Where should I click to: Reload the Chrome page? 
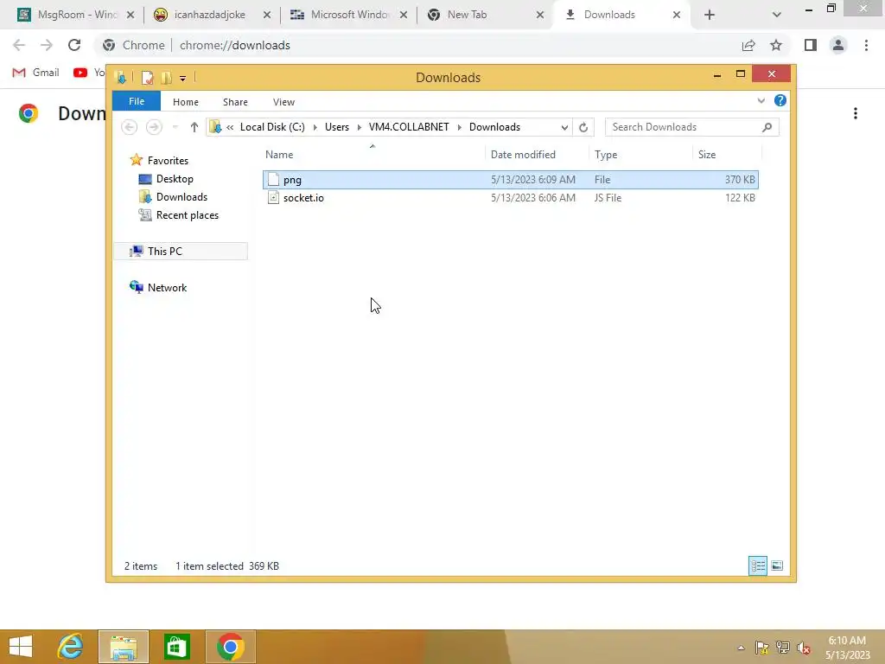click(x=74, y=45)
